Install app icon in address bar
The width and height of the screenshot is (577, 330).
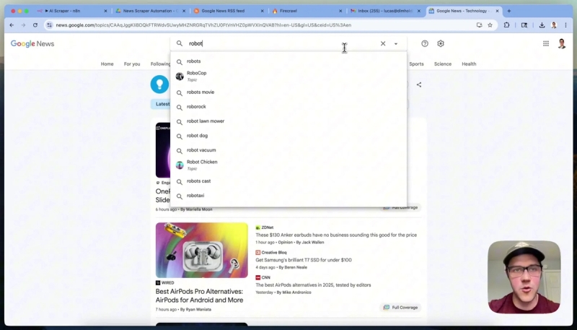(x=479, y=25)
